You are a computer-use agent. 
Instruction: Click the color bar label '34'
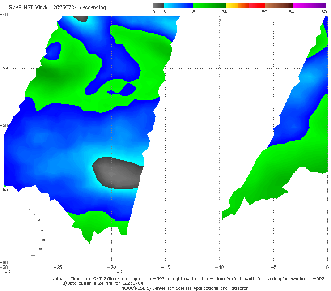click(x=224, y=12)
